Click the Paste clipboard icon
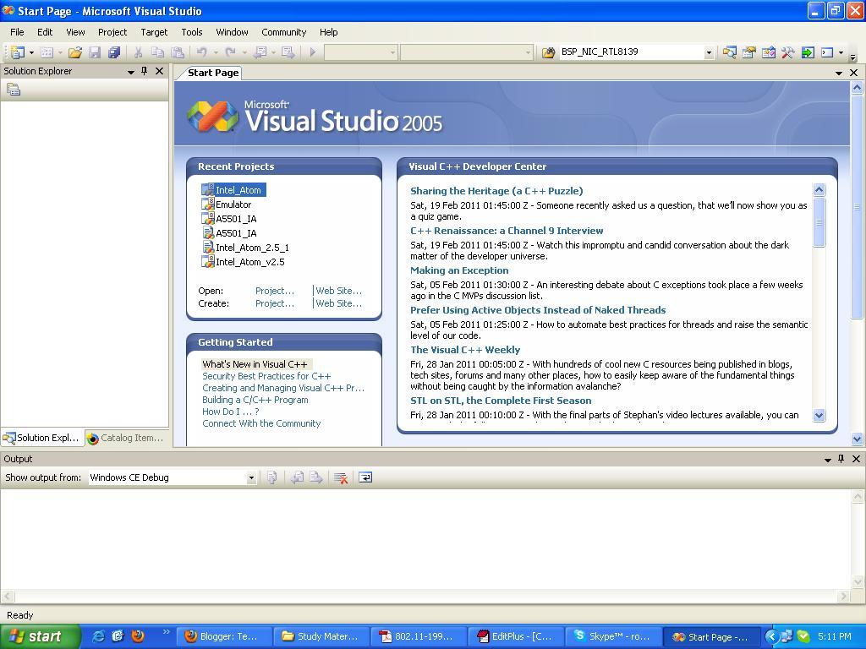 point(178,52)
